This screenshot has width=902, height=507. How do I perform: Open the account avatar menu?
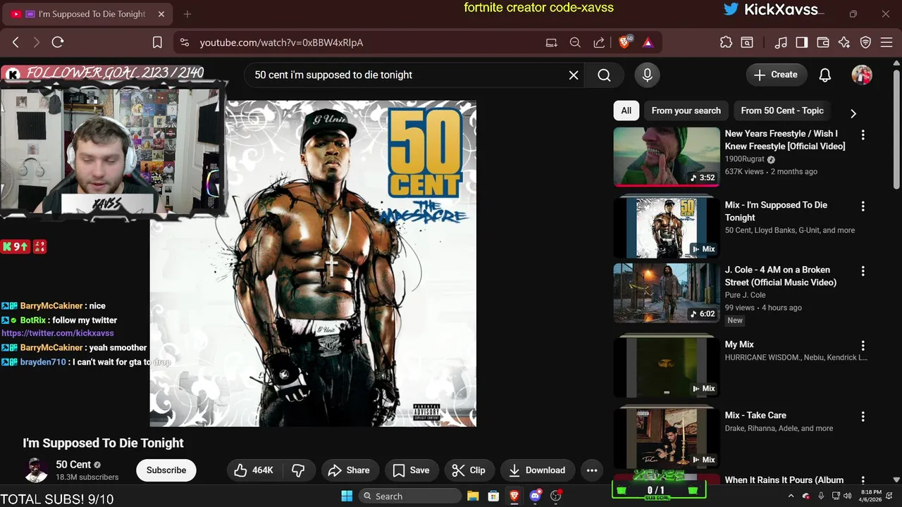point(862,75)
